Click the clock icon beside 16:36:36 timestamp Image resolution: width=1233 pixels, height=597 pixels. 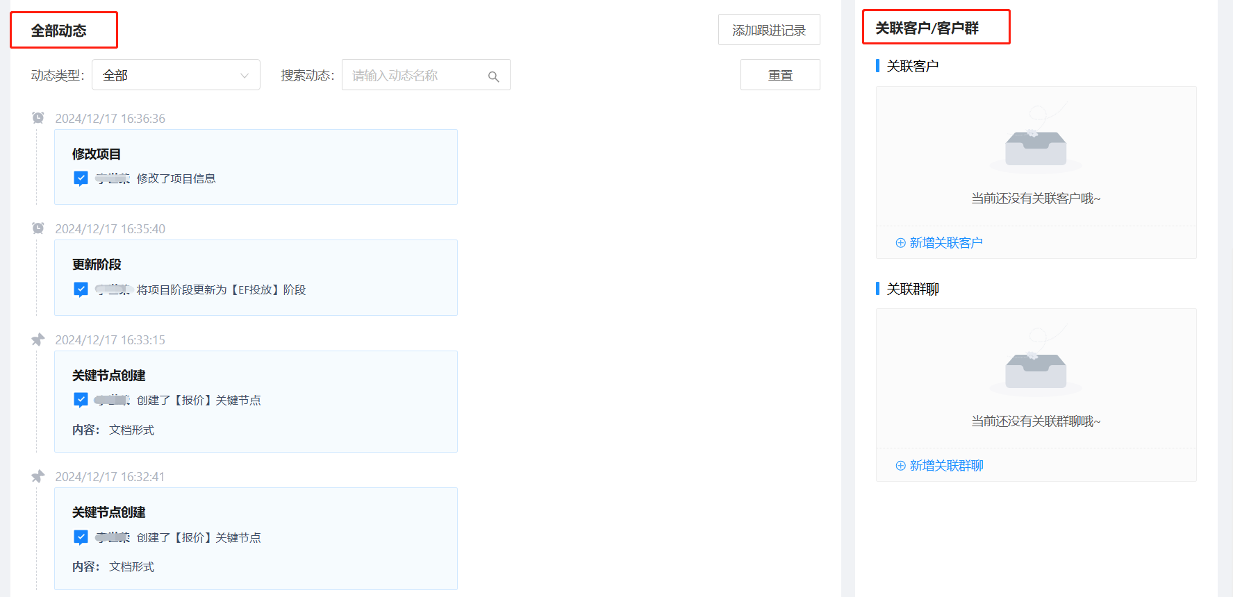[38, 118]
